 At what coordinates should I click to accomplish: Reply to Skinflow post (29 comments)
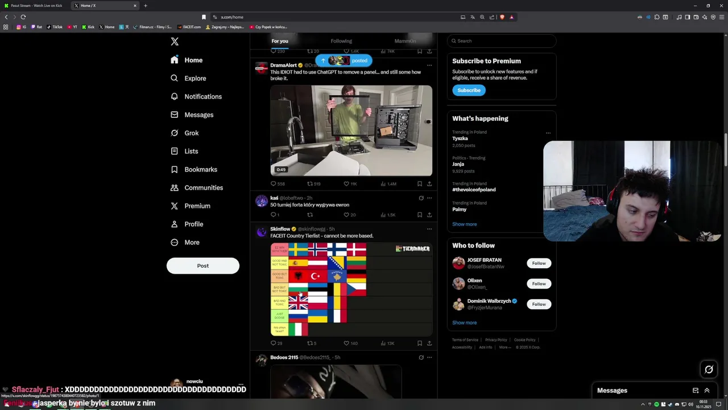(x=276, y=343)
